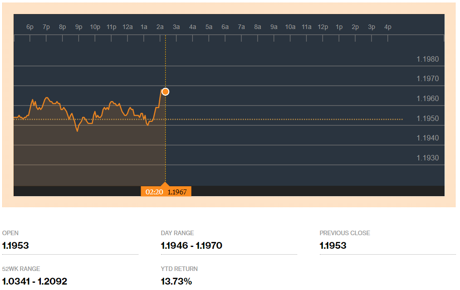
Task: Click the 4a time axis label
Action: (x=192, y=27)
